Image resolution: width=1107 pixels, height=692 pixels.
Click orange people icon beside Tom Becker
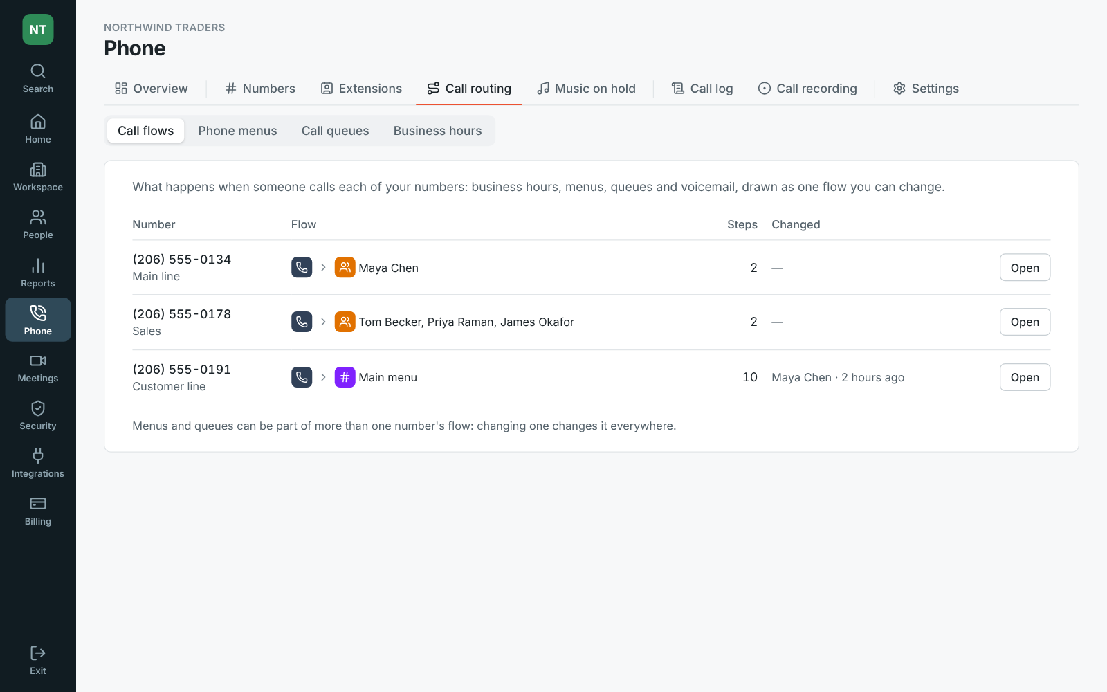(345, 322)
